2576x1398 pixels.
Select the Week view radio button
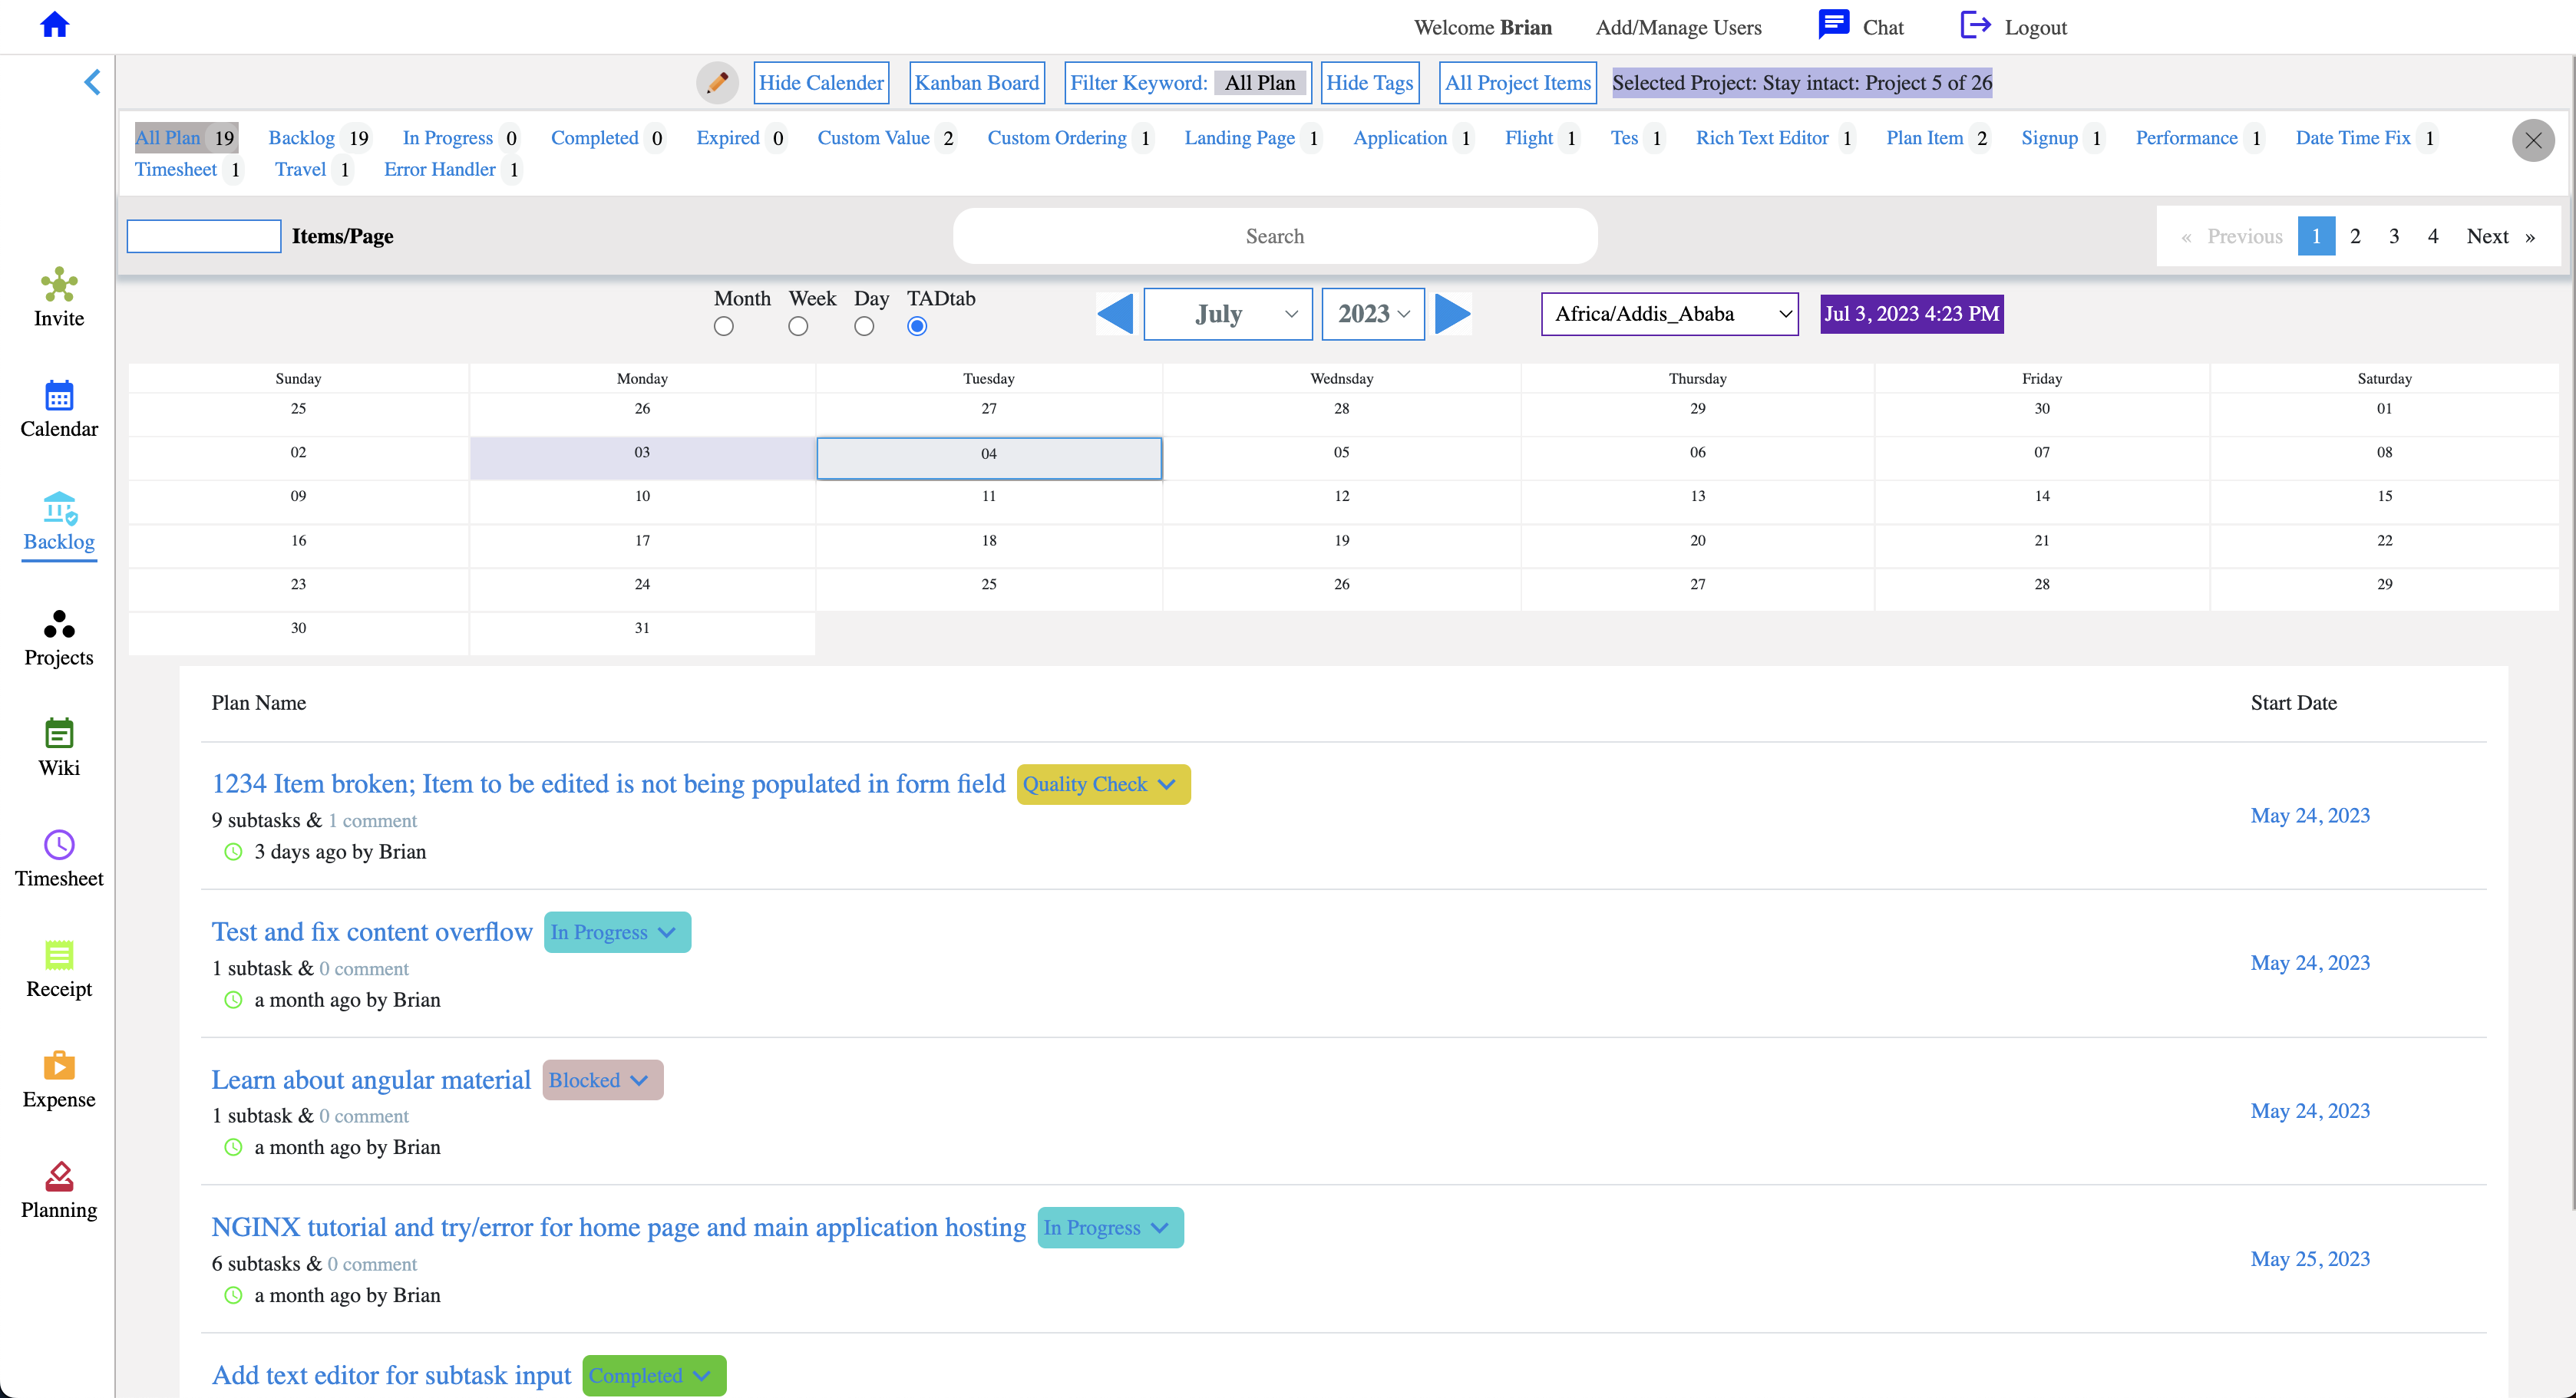(x=798, y=327)
